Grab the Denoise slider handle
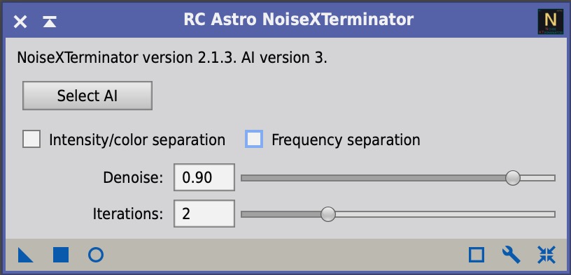 point(513,178)
